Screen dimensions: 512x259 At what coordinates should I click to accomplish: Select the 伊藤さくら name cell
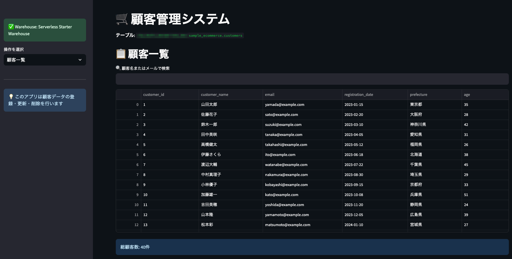pos(231,155)
